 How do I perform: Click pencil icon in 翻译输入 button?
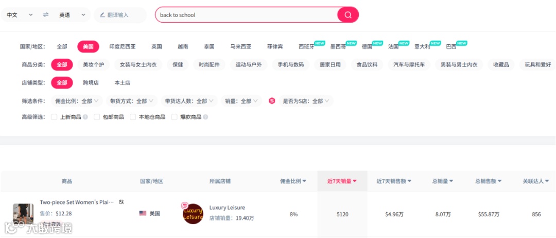coord(102,15)
